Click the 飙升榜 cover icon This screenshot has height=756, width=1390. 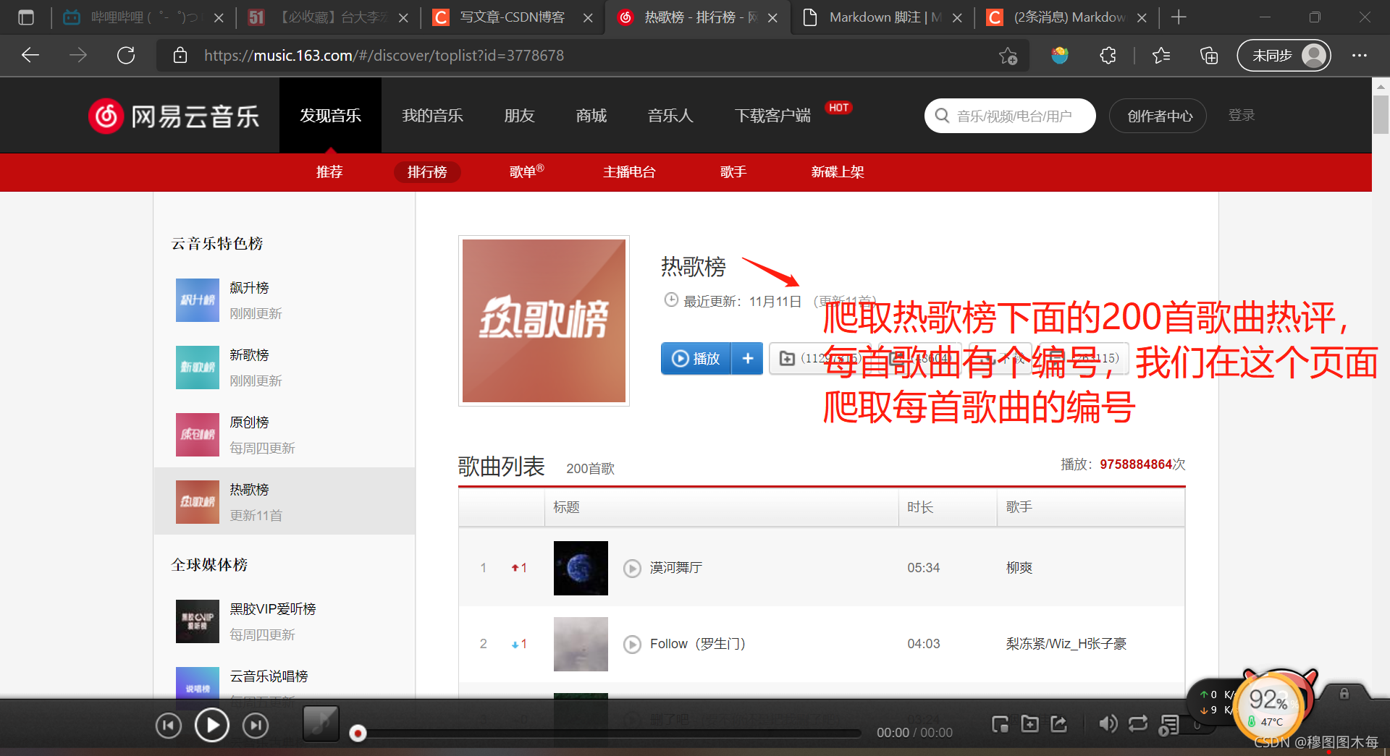tap(198, 300)
